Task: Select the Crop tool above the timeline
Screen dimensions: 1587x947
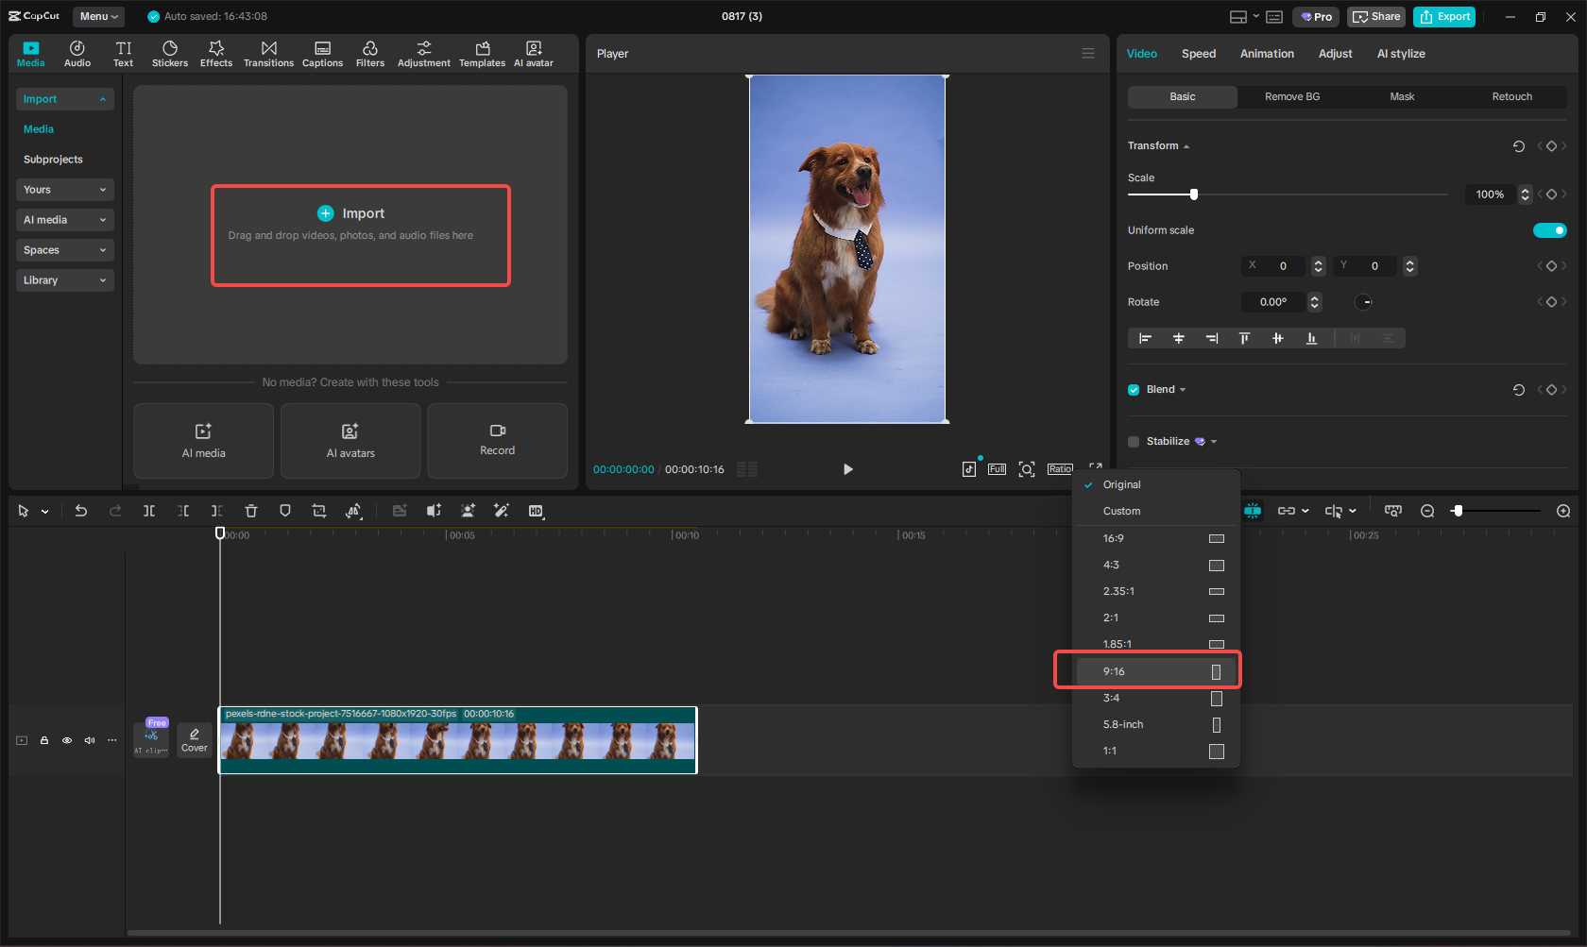Action: (318, 511)
